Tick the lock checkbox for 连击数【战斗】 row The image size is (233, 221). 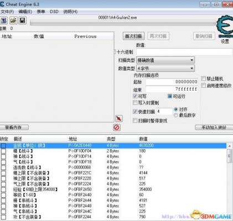coord(3,167)
